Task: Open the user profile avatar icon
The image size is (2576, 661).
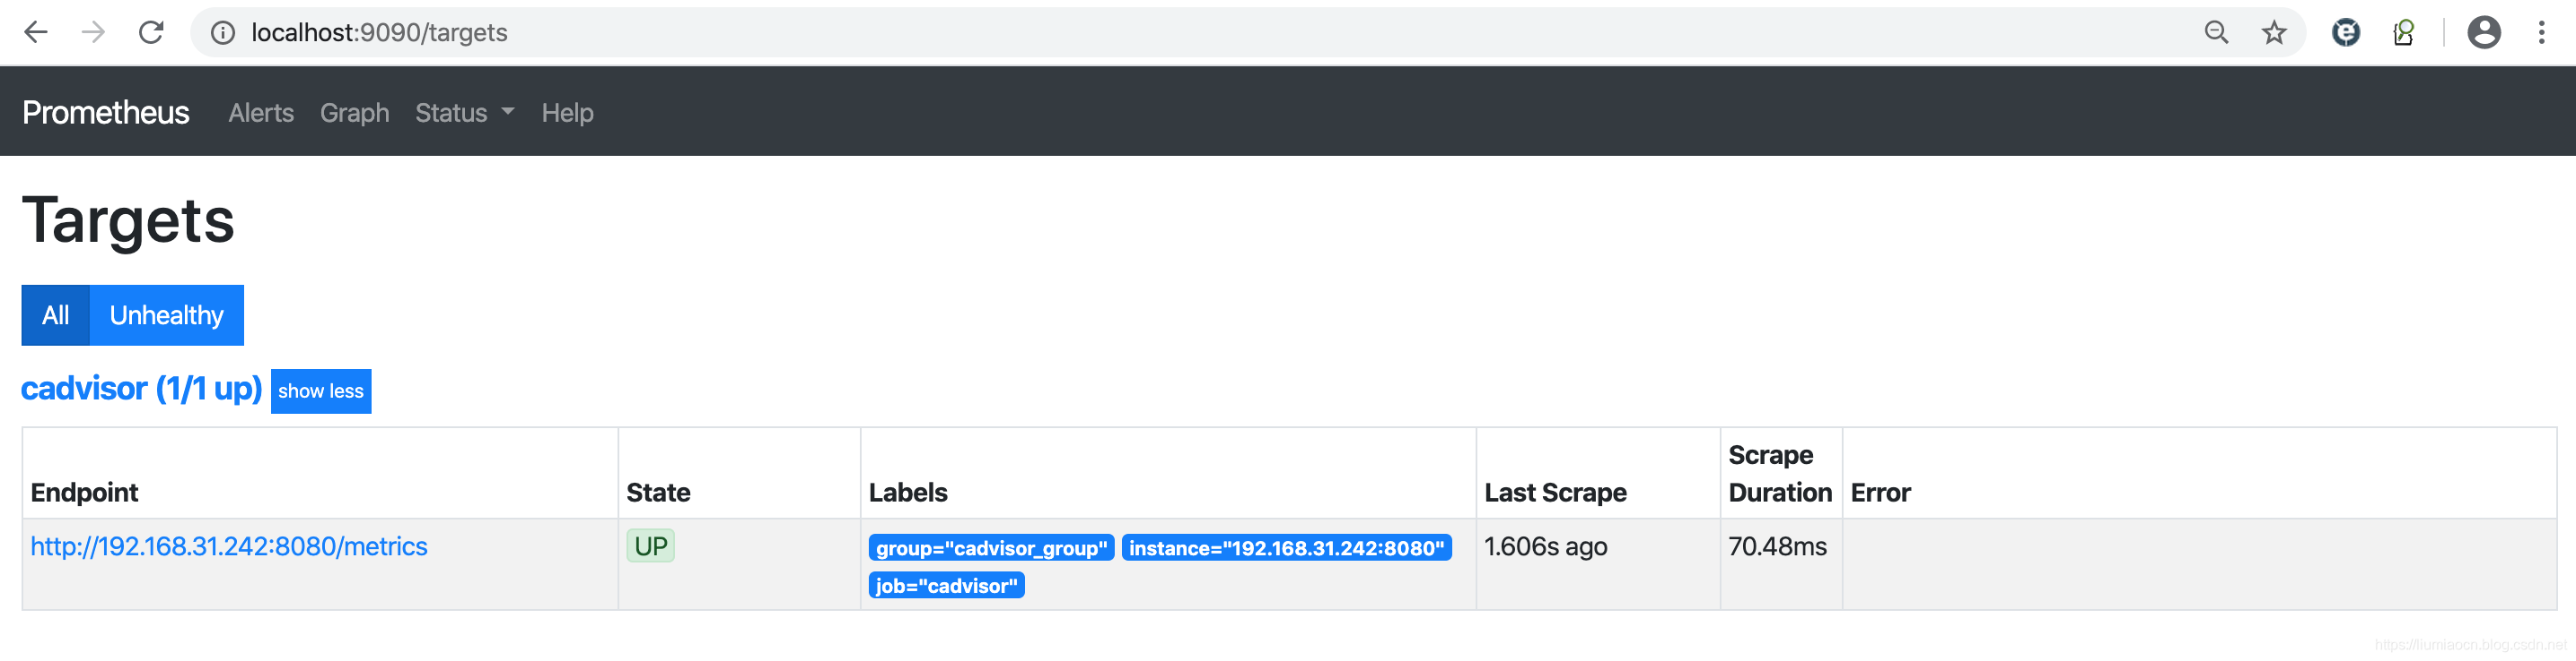Action: pos(2484,33)
